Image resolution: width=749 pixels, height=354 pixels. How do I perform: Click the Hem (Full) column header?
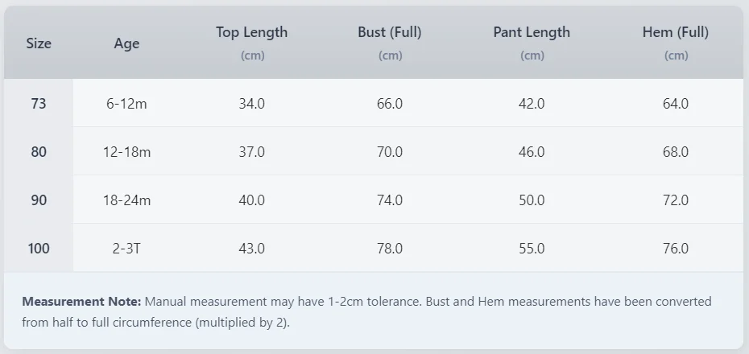(676, 33)
